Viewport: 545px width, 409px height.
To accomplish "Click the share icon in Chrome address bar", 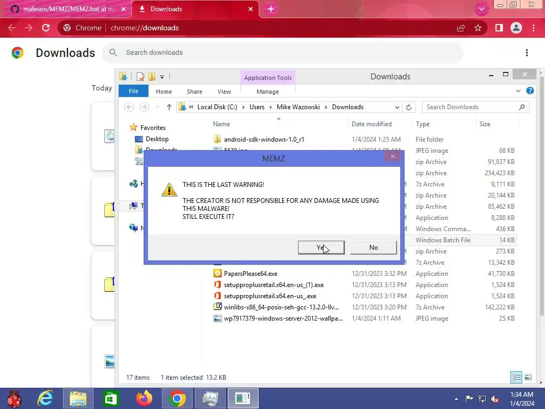I will 461,28.
